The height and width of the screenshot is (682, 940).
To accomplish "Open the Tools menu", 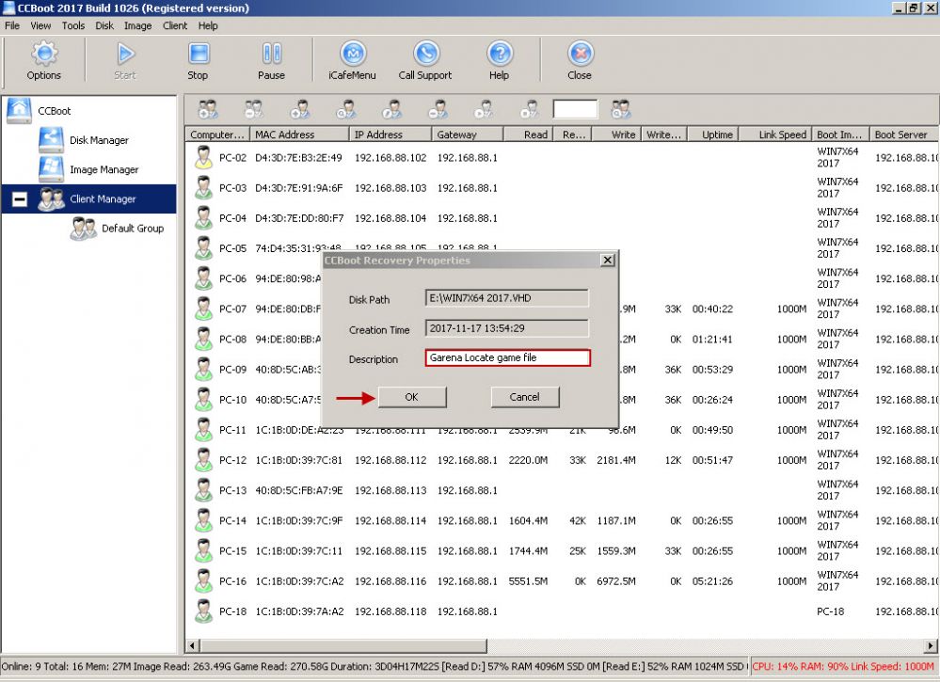I will coord(73,25).
